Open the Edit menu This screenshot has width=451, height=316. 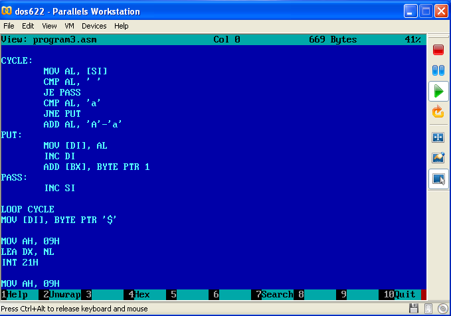click(28, 26)
